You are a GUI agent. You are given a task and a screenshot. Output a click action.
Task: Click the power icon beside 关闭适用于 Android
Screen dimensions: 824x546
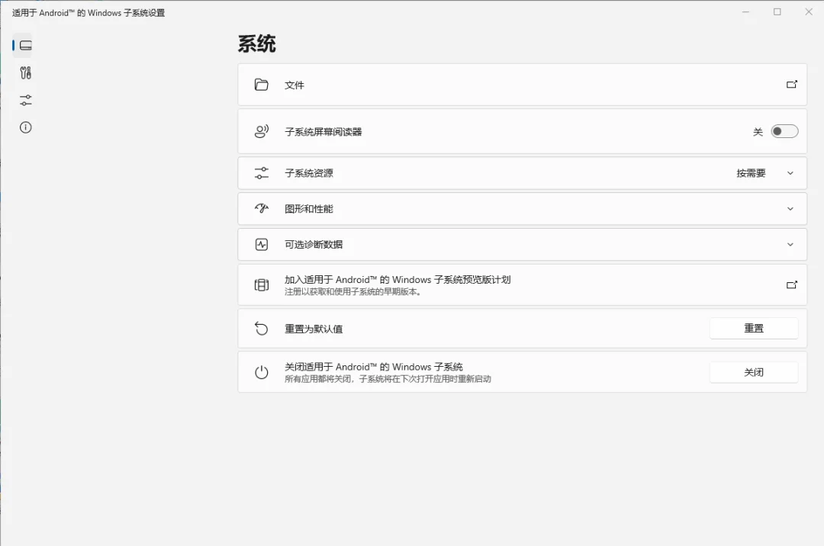(x=261, y=372)
